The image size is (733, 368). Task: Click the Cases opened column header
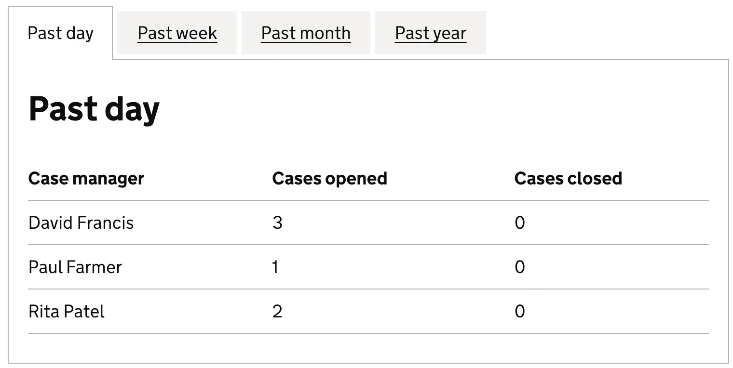329,179
